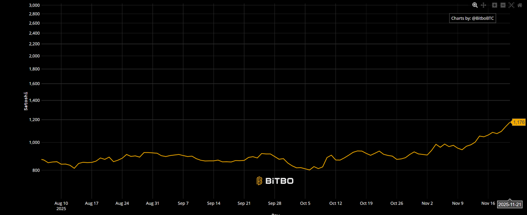Viewport: 527px width, 215px height.
Task: Click the 'Sep 14' x-axis label
Action: tap(213, 204)
